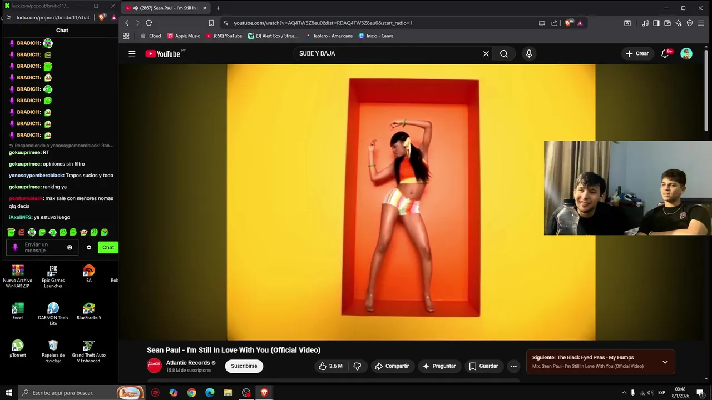Image resolution: width=712 pixels, height=400 pixels.
Task: Go back in Brave browser
Action: point(127,23)
